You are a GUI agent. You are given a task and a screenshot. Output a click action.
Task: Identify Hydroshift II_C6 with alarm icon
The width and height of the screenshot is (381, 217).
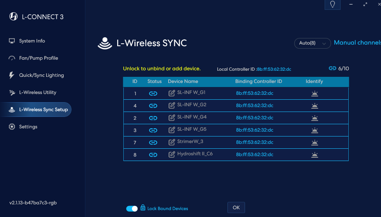tap(315, 155)
